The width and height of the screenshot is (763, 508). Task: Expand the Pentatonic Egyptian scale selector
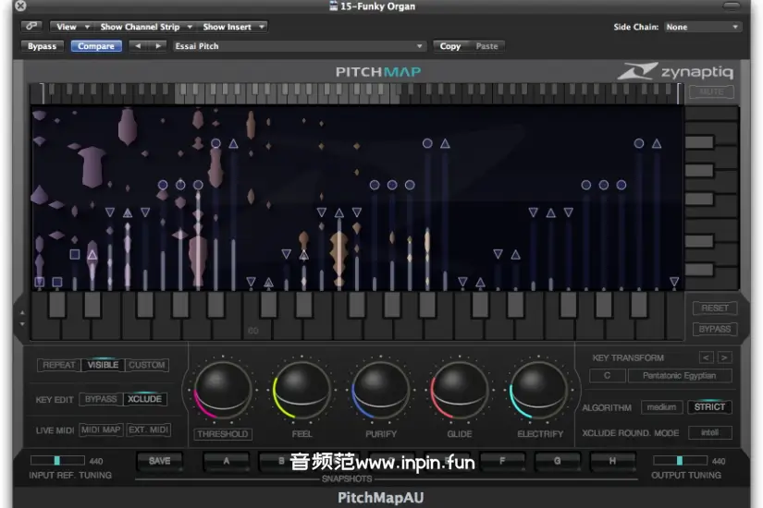(680, 376)
